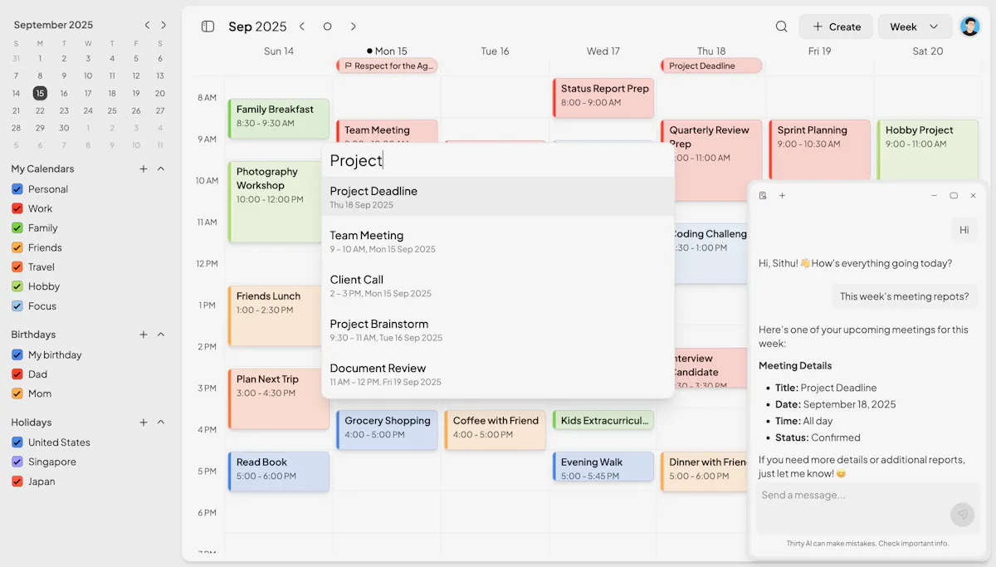
Task: Open the Sprint Planning event
Action: (820, 149)
